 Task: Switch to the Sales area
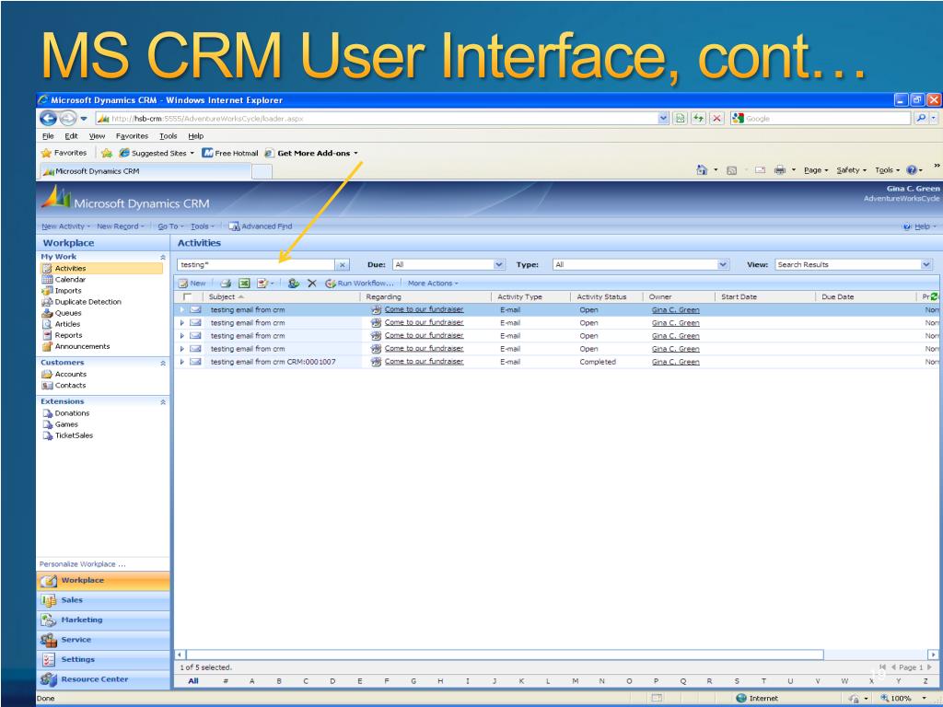point(103,600)
